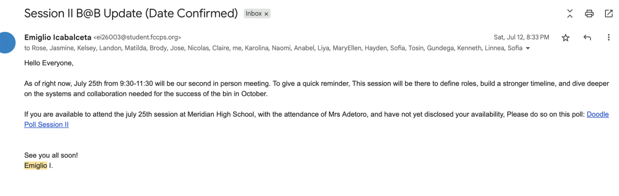This screenshot has height=196, width=619.
Task: Click the sender's blue profile avatar
Action: pyautogui.click(x=7, y=42)
